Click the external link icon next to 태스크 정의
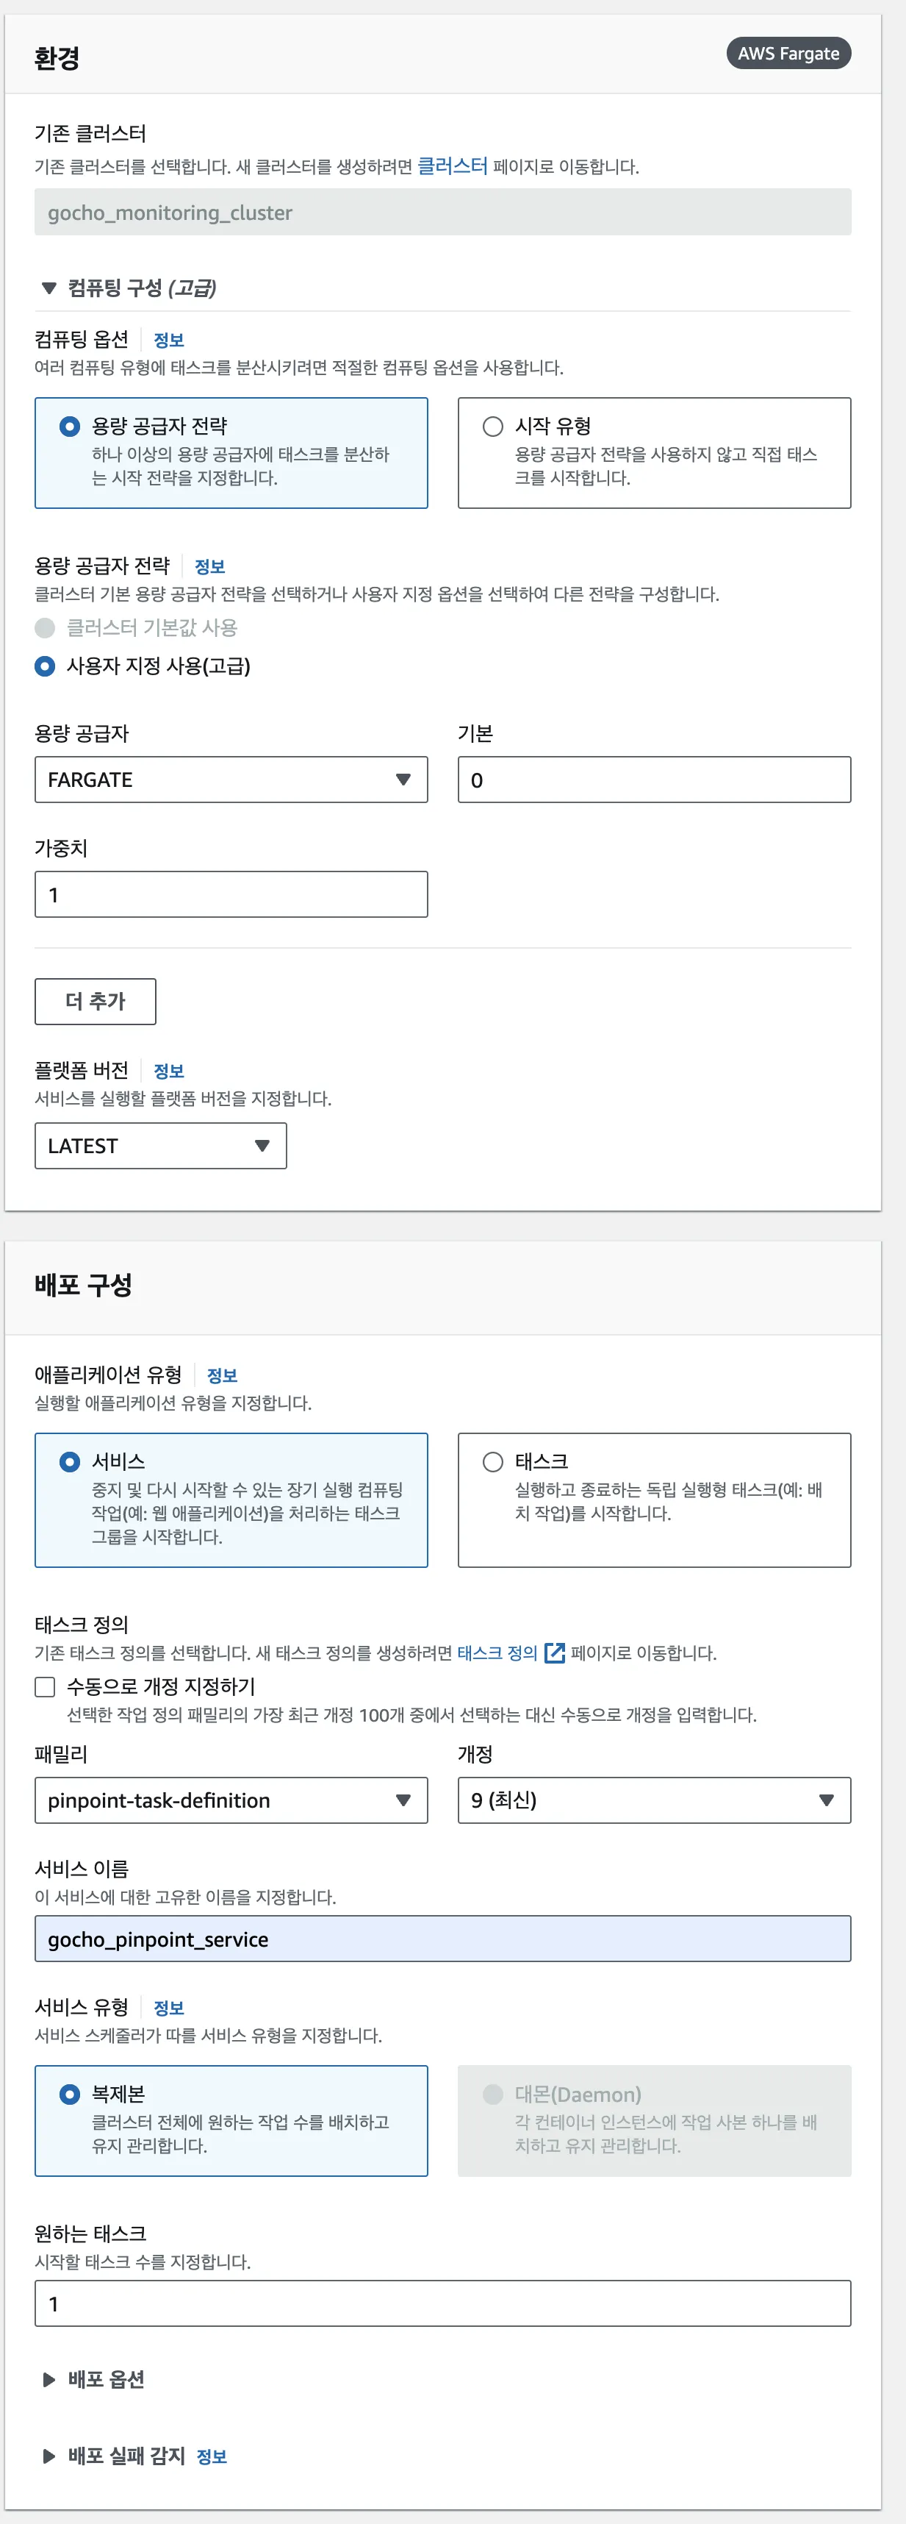 [554, 1653]
